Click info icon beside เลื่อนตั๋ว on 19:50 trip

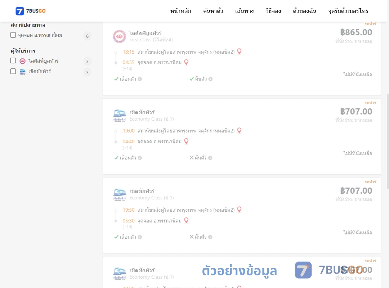click(140, 237)
